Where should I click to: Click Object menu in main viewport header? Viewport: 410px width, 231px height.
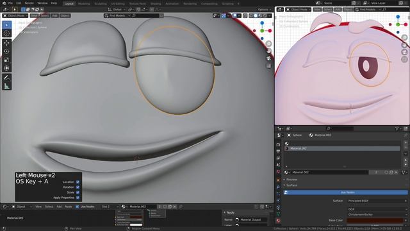pyautogui.click(x=65, y=15)
